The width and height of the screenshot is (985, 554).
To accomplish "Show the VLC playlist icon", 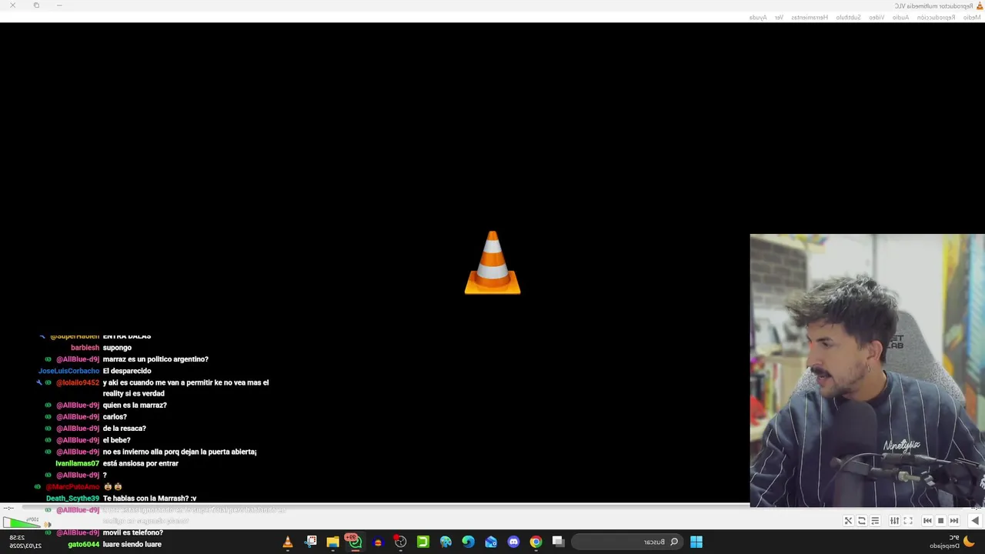I will pos(875,521).
